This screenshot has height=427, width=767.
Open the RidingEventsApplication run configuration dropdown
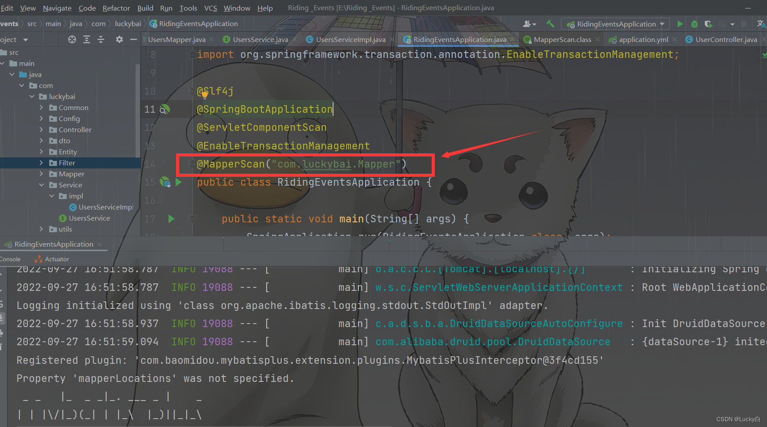(x=661, y=23)
